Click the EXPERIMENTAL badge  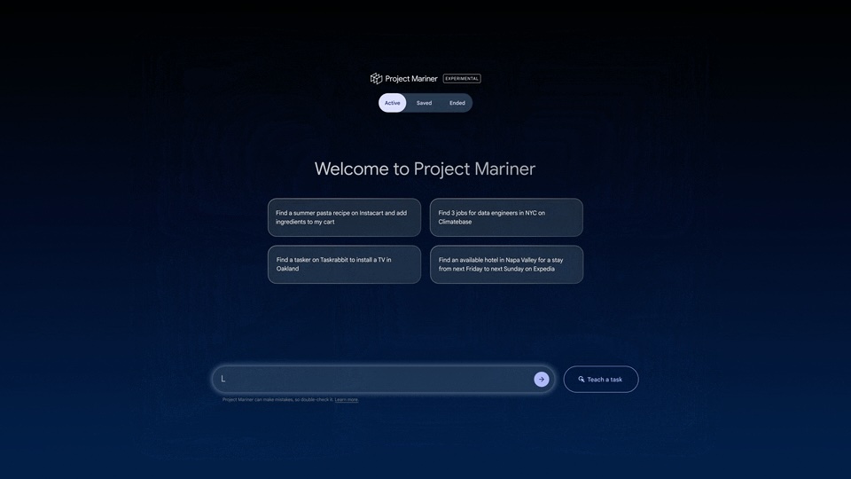(462, 78)
